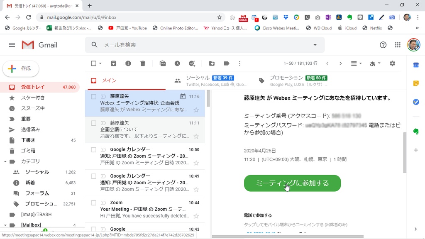Open Google apps grid launcher
425x239 pixels.
[398, 45]
